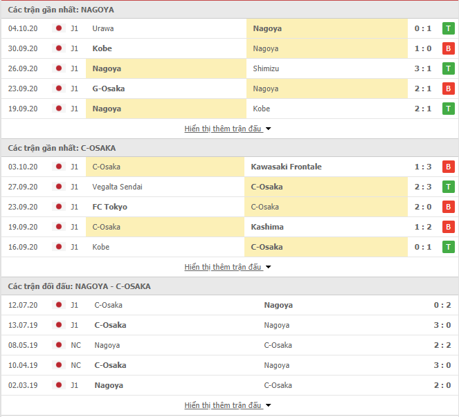Click Japan flag beside 03.10.20 C-Osaka match
The image size is (459, 417).
pos(59,167)
